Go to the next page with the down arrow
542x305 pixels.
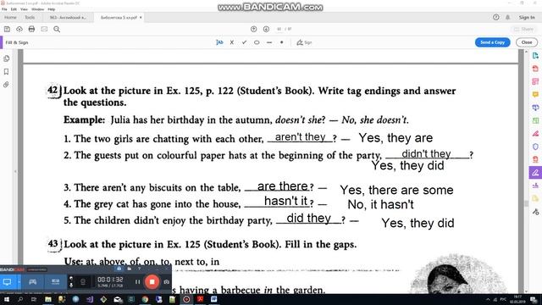pos(266,29)
